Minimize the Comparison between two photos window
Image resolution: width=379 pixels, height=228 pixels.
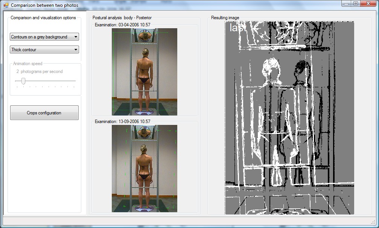coord(347,4)
